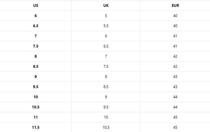Screen dimensions: 210x132
Task: Select US size 6 cell
Action: click(x=36, y=16)
